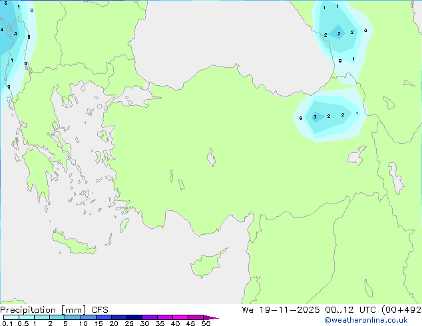Open the weatheronline.co.uk copyright link
The width and height of the screenshot is (422, 326).
366,320
